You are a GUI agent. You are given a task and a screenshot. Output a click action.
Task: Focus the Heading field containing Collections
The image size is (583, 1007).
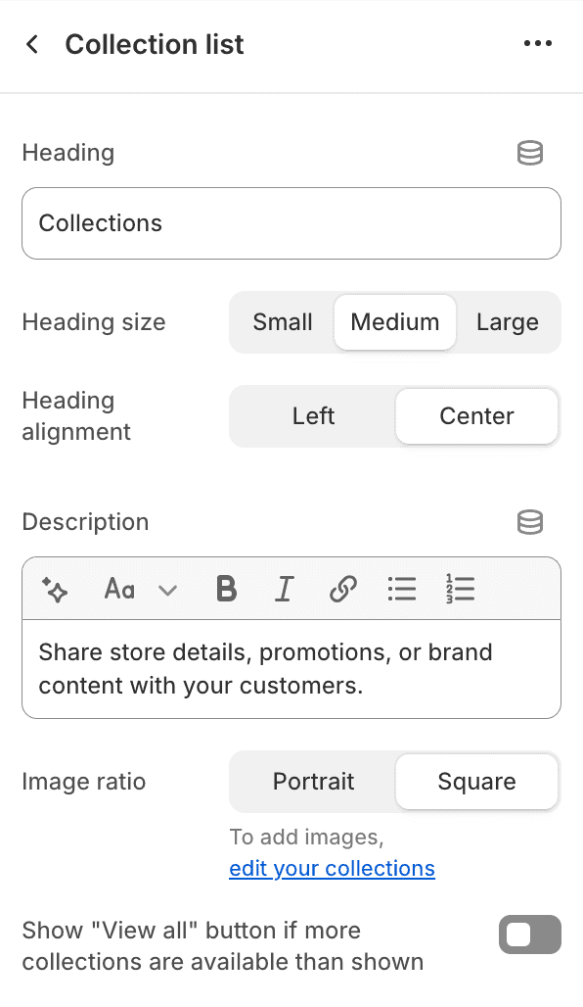pos(291,223)
